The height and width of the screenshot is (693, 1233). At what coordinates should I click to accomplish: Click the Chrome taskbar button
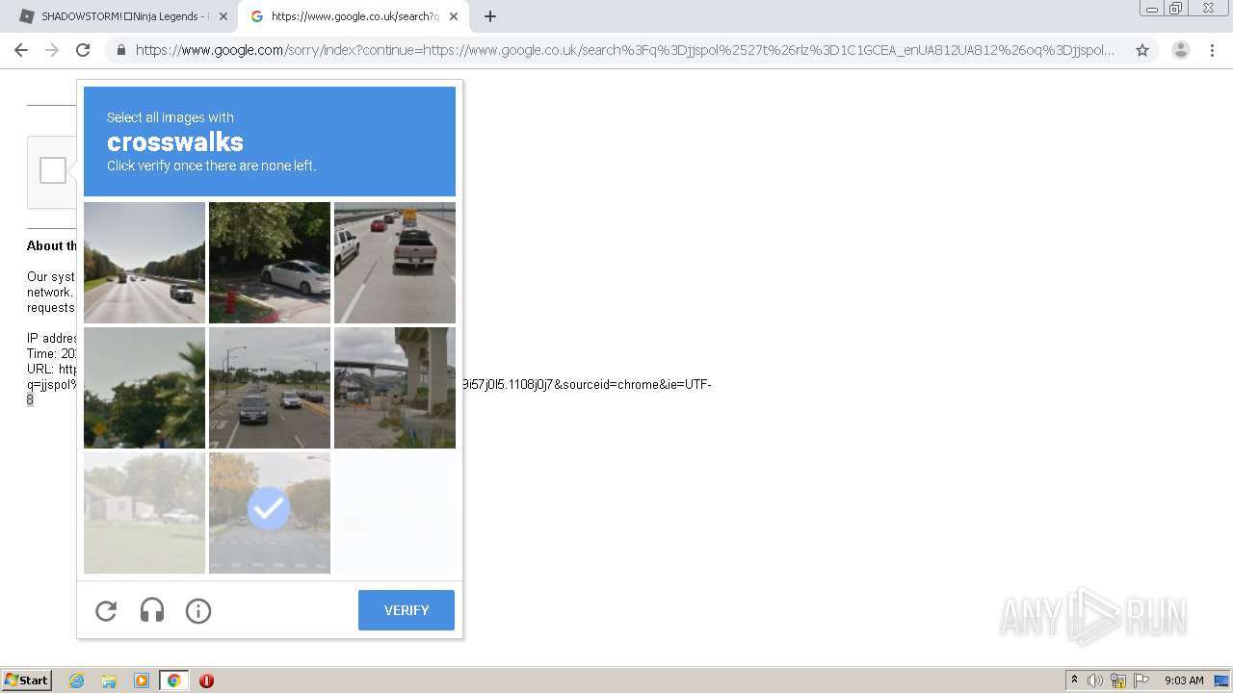pyautogui.click(x=173, y=680)
